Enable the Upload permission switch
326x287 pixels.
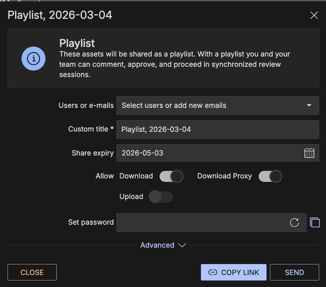(161, 197)
